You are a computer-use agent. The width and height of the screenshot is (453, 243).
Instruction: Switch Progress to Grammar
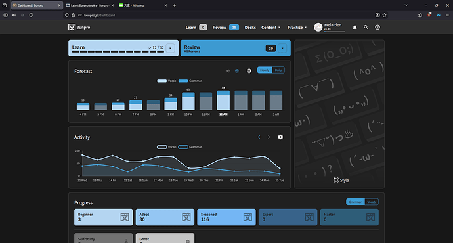(355, 202)
